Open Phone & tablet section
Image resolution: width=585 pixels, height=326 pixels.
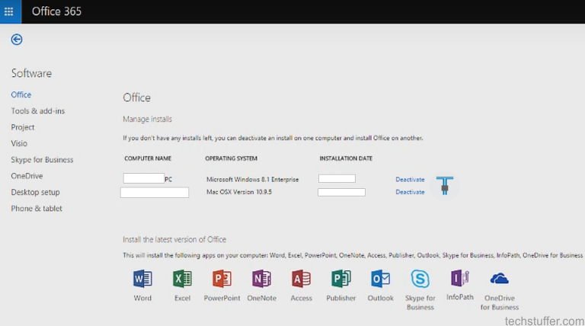pyautogui.click(x=37, y=209)
